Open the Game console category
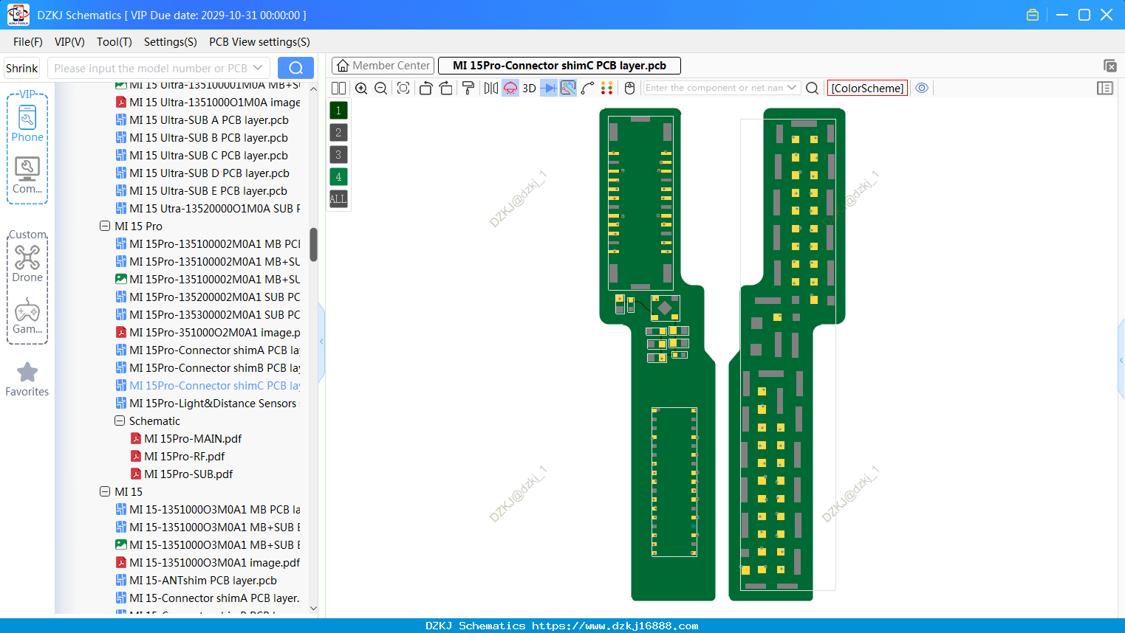Screen dimensions: 1125x633 tap(27, 316)
